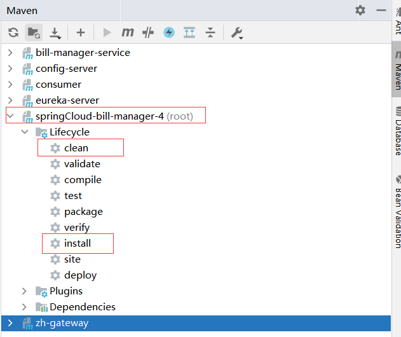
Task: Open Maven panel gear options
Action: point(360,10)
